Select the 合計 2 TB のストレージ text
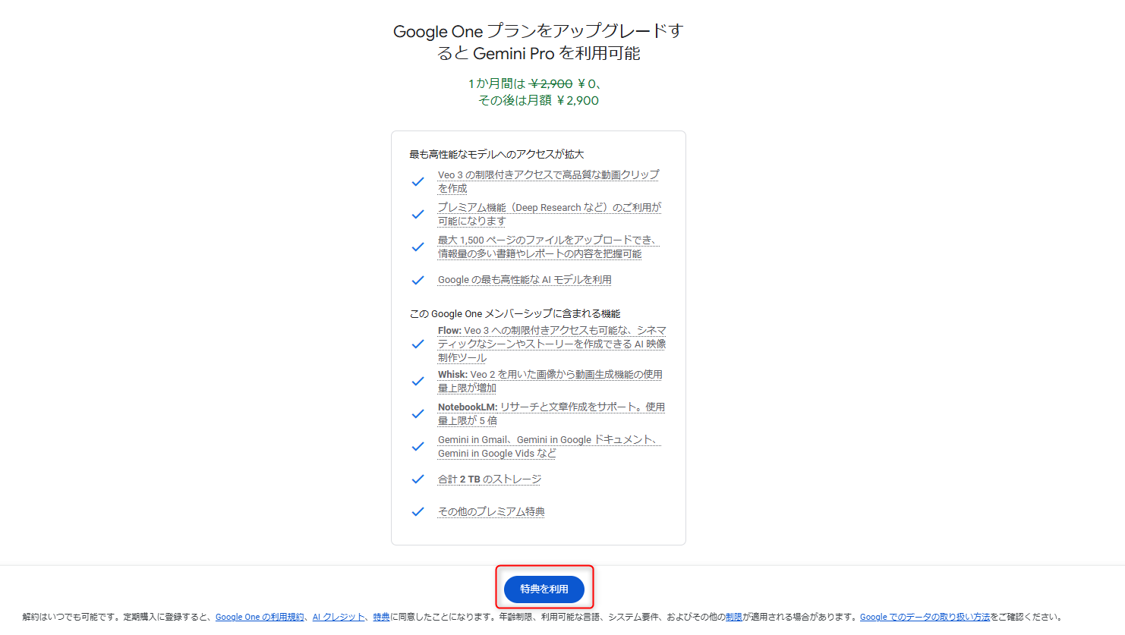 point(489,479)
